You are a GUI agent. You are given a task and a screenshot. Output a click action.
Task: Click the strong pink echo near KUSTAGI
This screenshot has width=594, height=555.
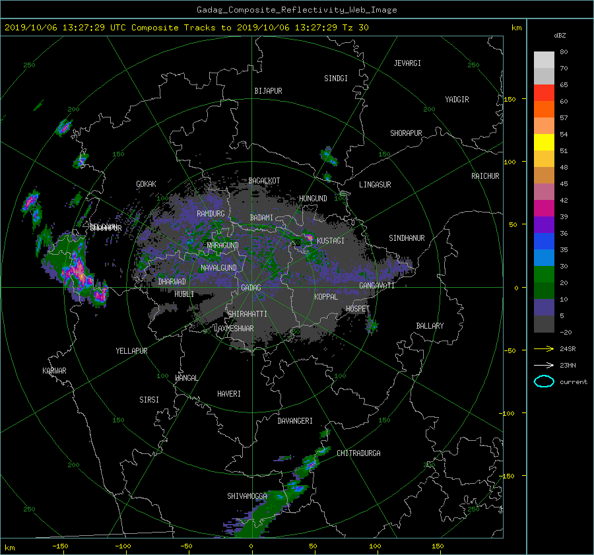pos(310,238)
